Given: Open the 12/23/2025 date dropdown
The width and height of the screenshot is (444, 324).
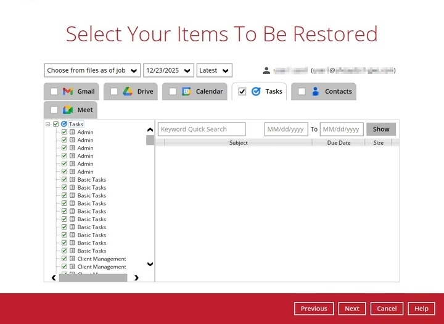Looking at the screenshot, I should coord(168,70).
